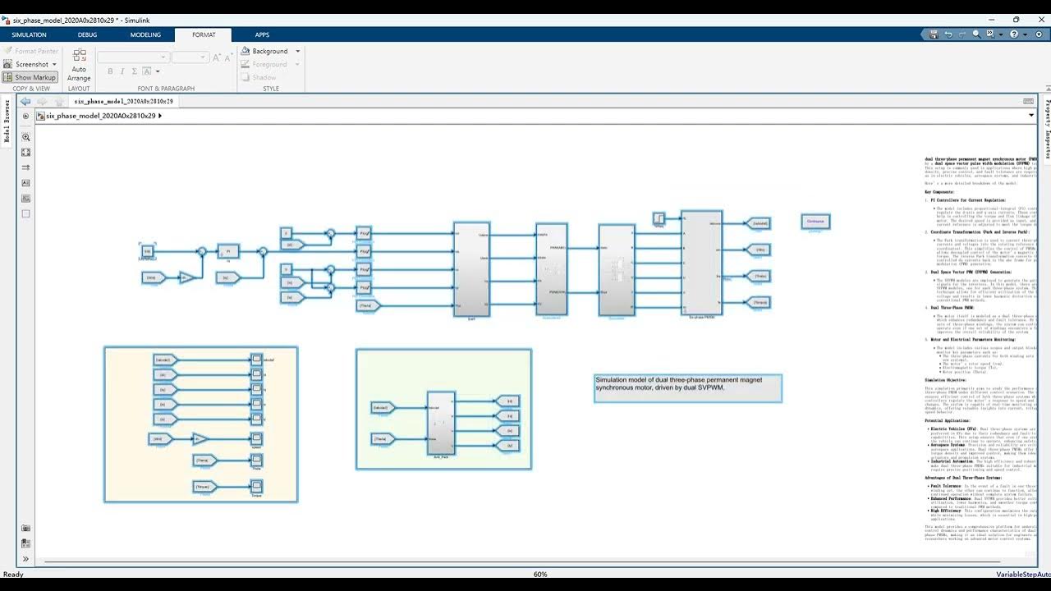The height and width of the screenshot is (591, 1051).
Task: Select the Six-phase PMSM block
Action: [702, 263]
